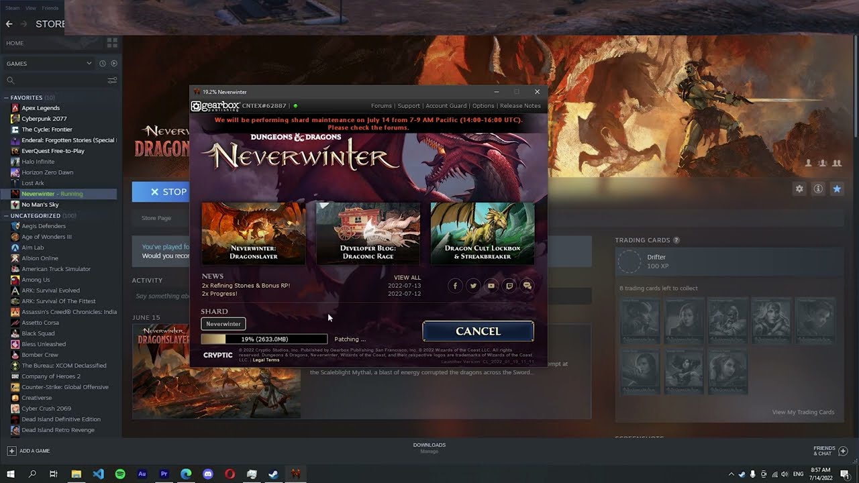The height and width of the screenshot is (483, 859).
Task: Open the View menu in Steam
Action: 31,8
